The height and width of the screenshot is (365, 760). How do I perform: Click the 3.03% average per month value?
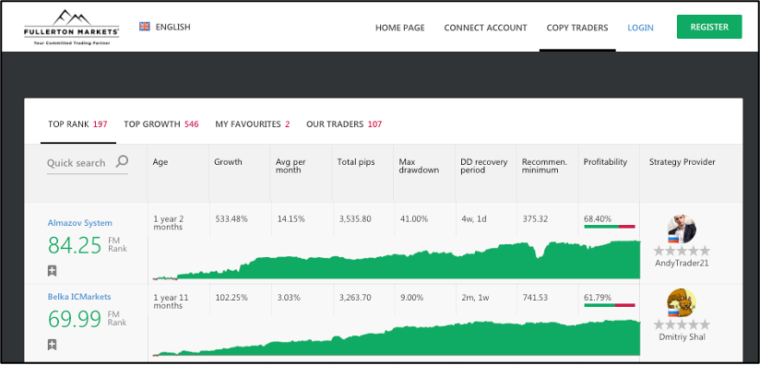pos(289,297)
